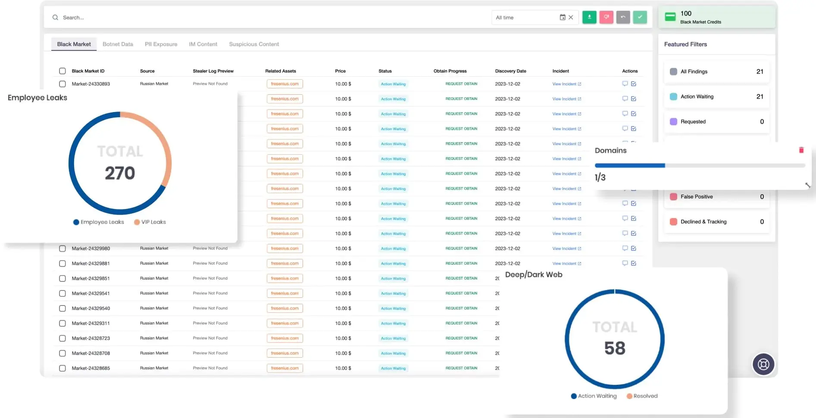Select the Action Waiting featured filter

[716, 97]
